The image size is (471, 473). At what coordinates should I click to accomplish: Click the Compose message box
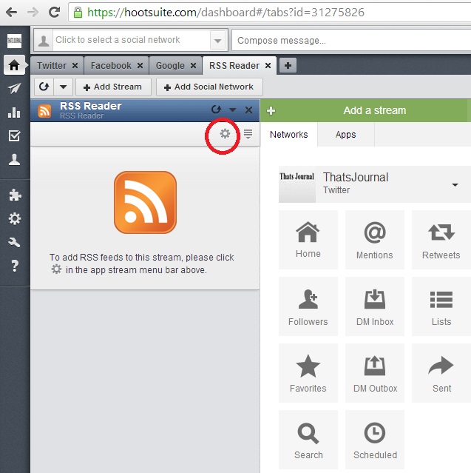point(351,41)
